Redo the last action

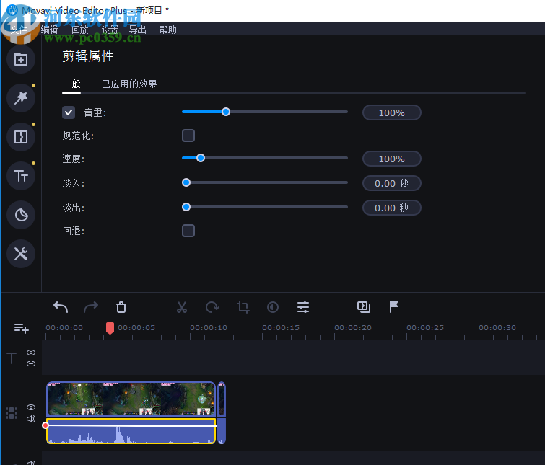(x=91, y=307)
